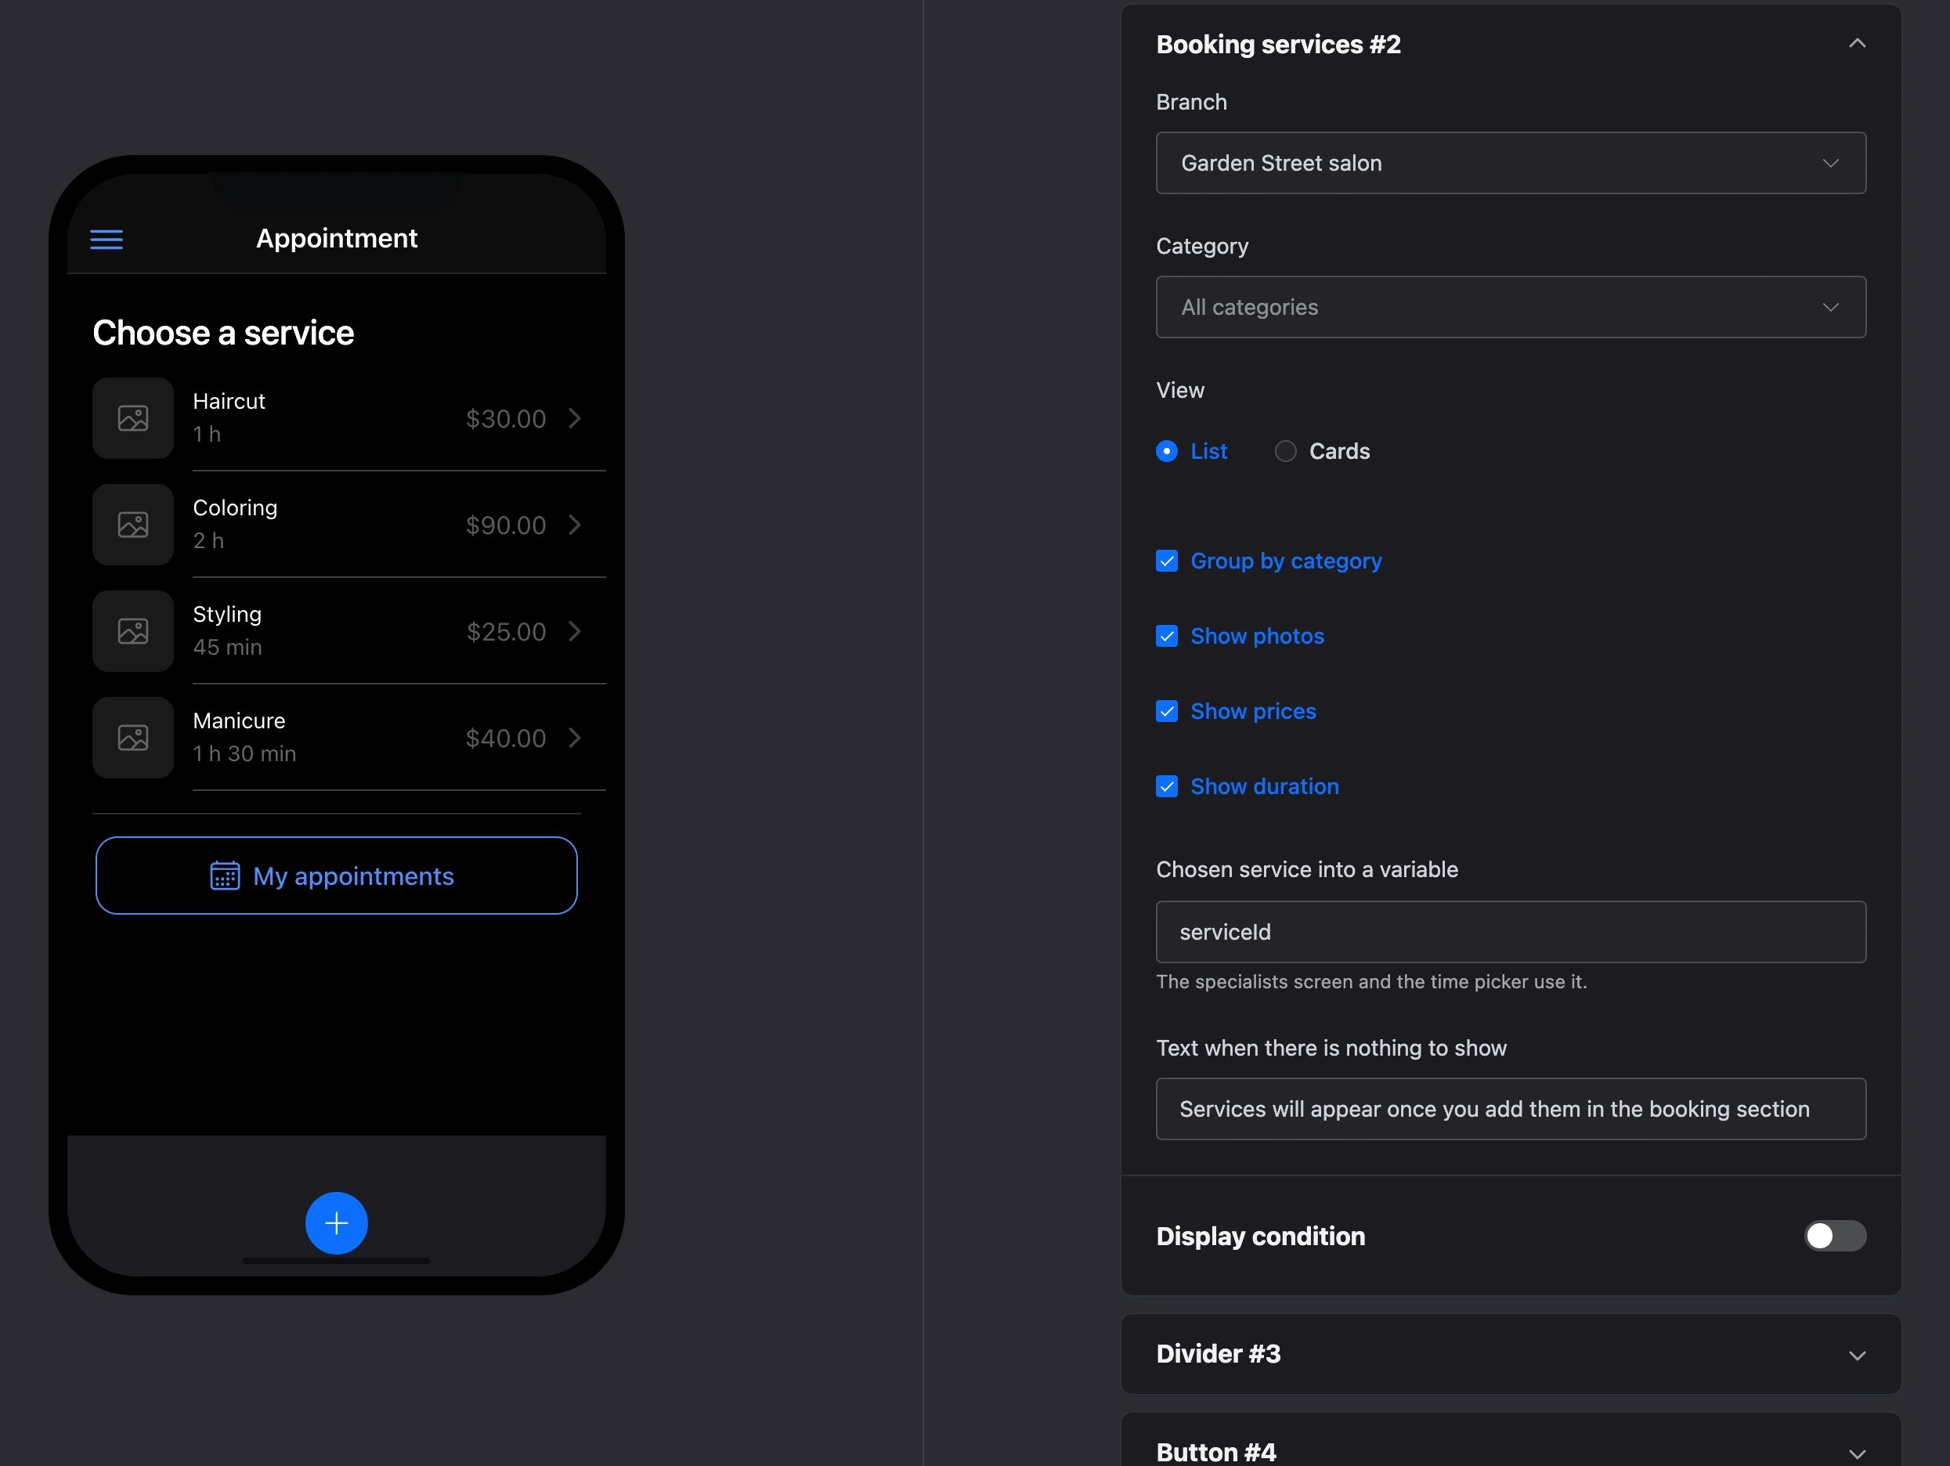Uncheck Show photos checkbox

coord(1166,637)
